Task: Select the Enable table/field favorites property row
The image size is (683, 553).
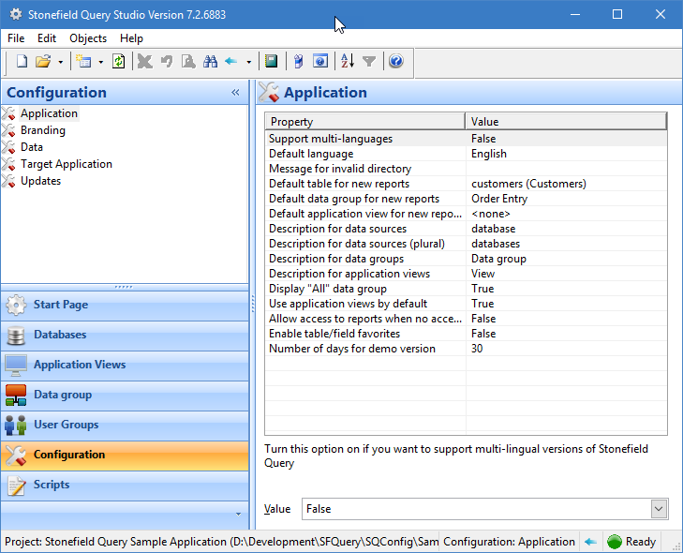Action: (x=334, y=334)
